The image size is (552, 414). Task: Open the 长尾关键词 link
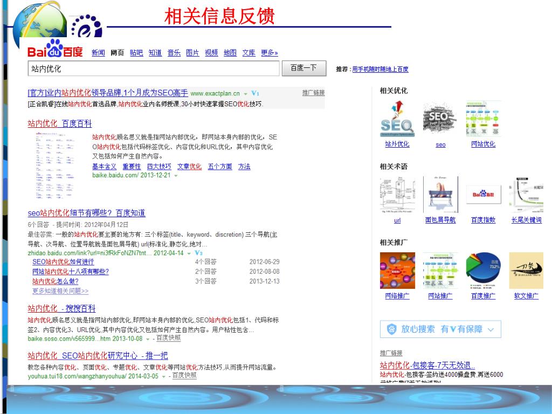point(526,220)
